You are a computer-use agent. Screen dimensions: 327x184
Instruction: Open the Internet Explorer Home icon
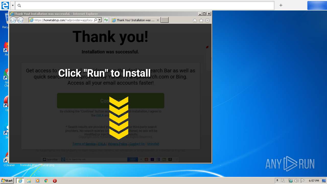click(195, 20)
